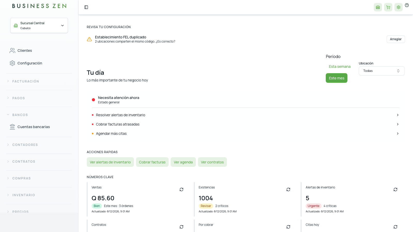This screenshot has width=413, height=232.
Task: Go to Clientes in the sidebar
Action: [39, 51]
